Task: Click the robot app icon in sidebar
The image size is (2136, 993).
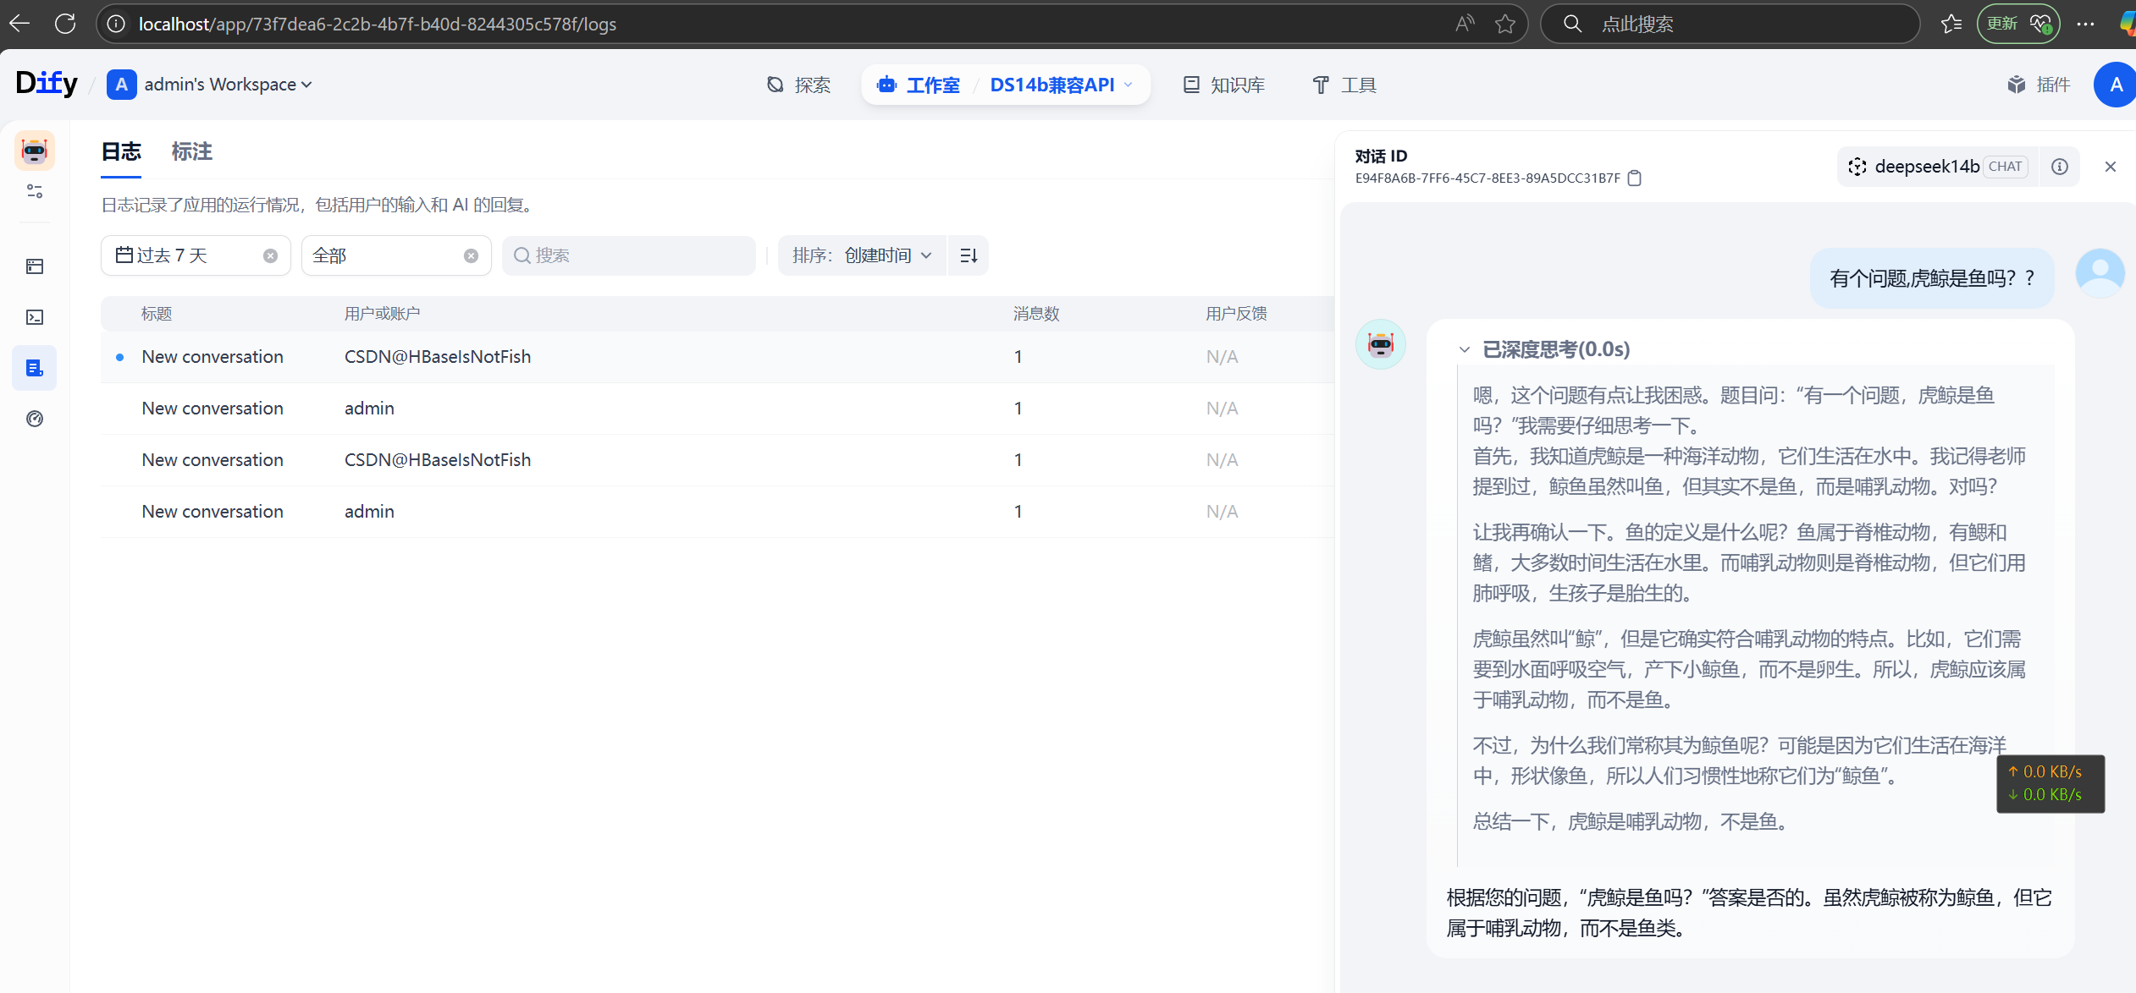Action: click(35, 151)
